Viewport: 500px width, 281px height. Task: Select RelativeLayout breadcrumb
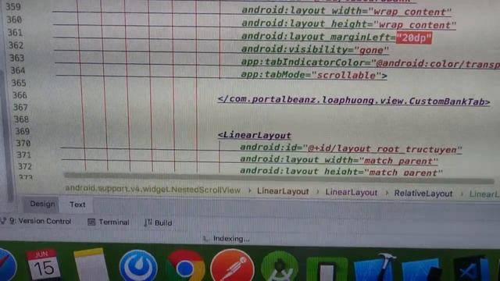[x=423, y=194]
